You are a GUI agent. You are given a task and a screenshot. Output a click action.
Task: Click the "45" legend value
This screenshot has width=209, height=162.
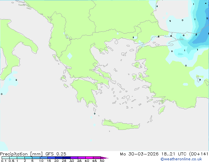pos(94,161)
